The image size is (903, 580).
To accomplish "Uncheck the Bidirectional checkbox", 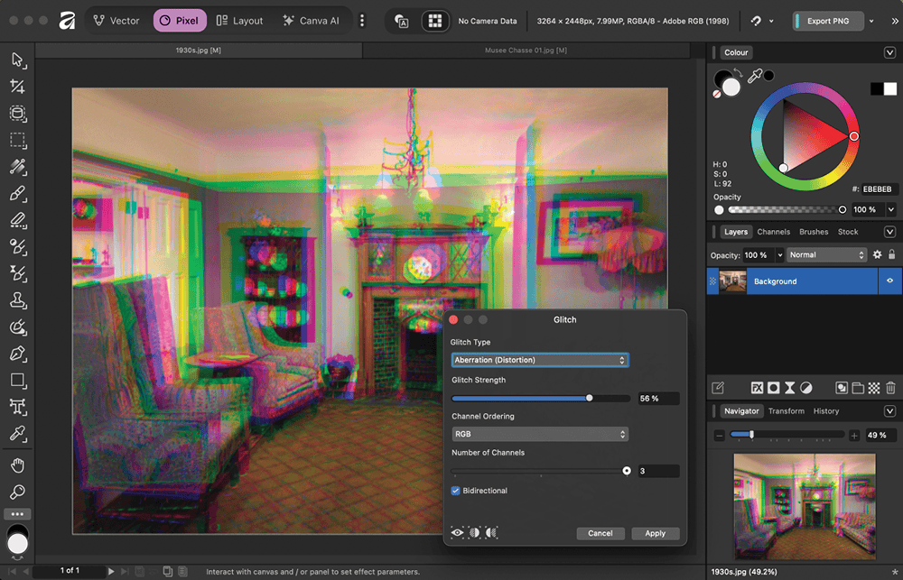I will tap(456, 491).
